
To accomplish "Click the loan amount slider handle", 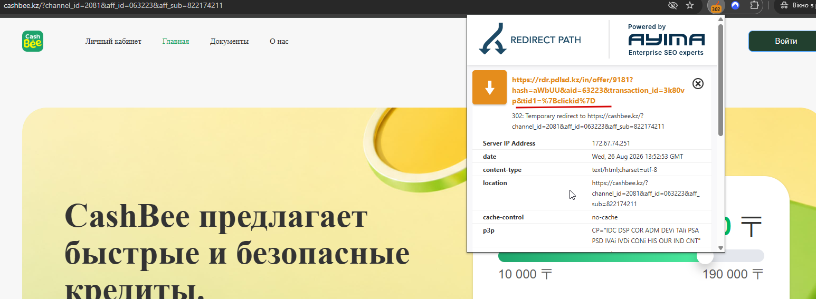I will click(705, 256).
